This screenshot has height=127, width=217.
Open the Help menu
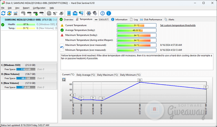(52, 8)
